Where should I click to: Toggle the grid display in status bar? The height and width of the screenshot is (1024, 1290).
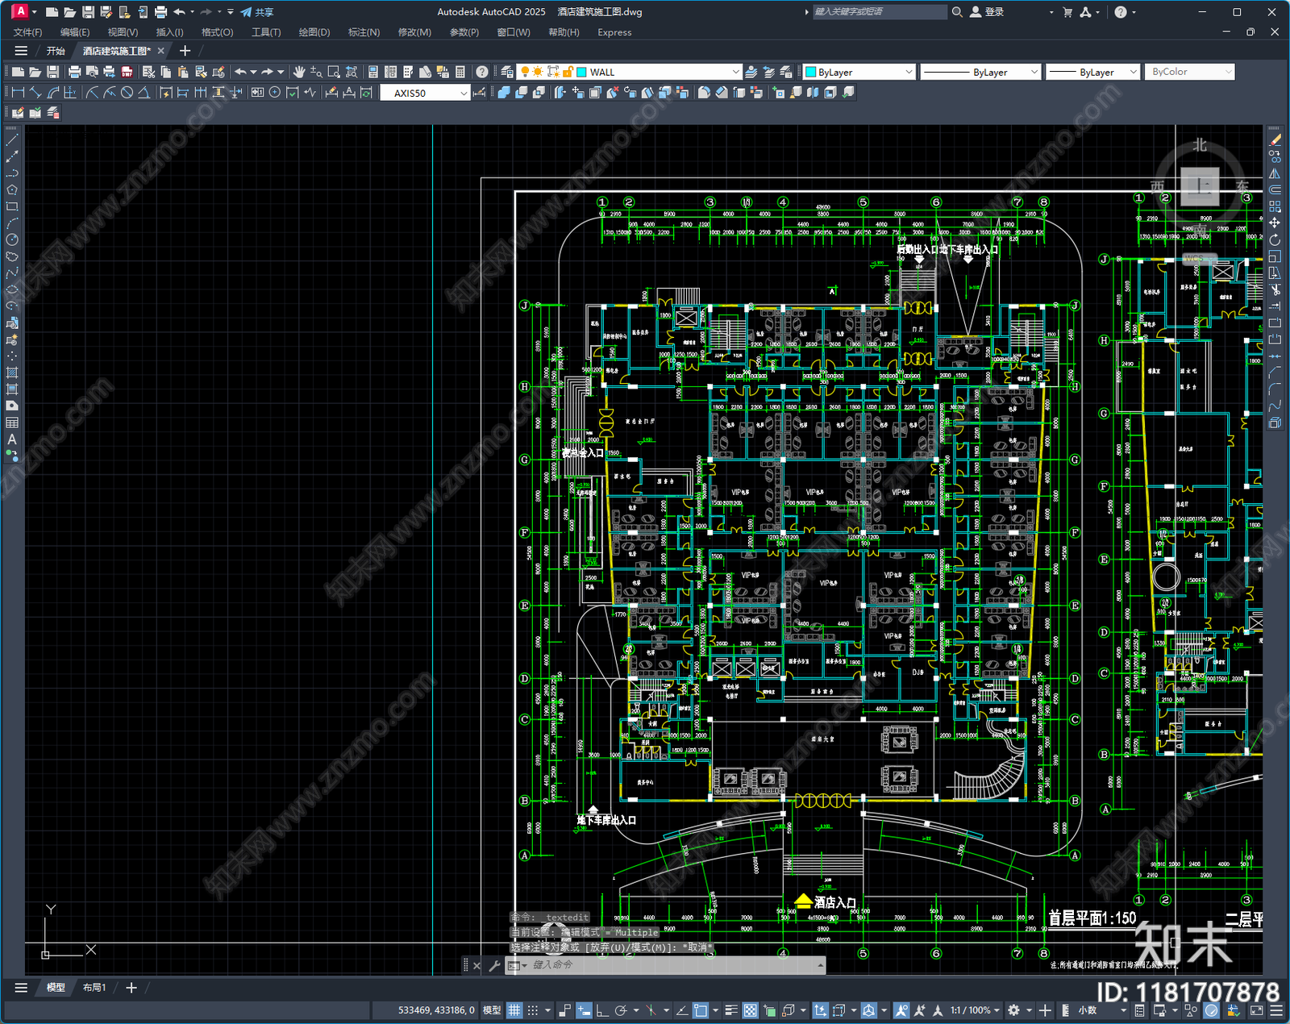point(514,1010)
